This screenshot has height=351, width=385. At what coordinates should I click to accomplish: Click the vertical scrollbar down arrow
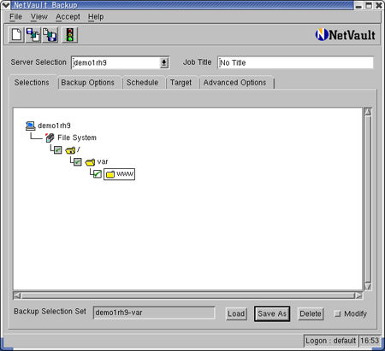click(368, 287)
